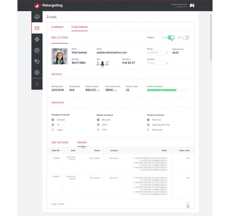Toggle the SMS trigger switch
The width and height of the screenshot is (230, 216).
(x=186, y=37)
